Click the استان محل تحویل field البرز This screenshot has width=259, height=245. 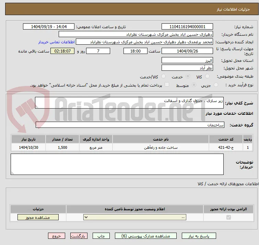click(x=187, y=60)
